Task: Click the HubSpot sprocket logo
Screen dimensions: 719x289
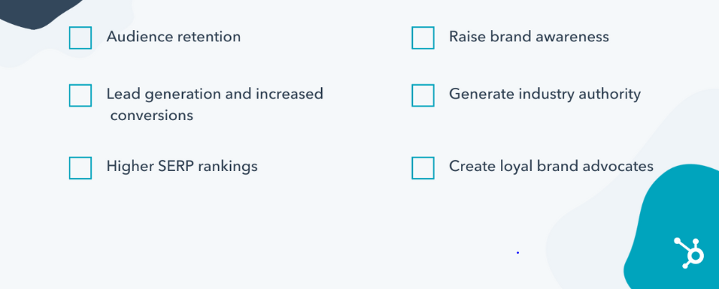Action: coord(689,253)
